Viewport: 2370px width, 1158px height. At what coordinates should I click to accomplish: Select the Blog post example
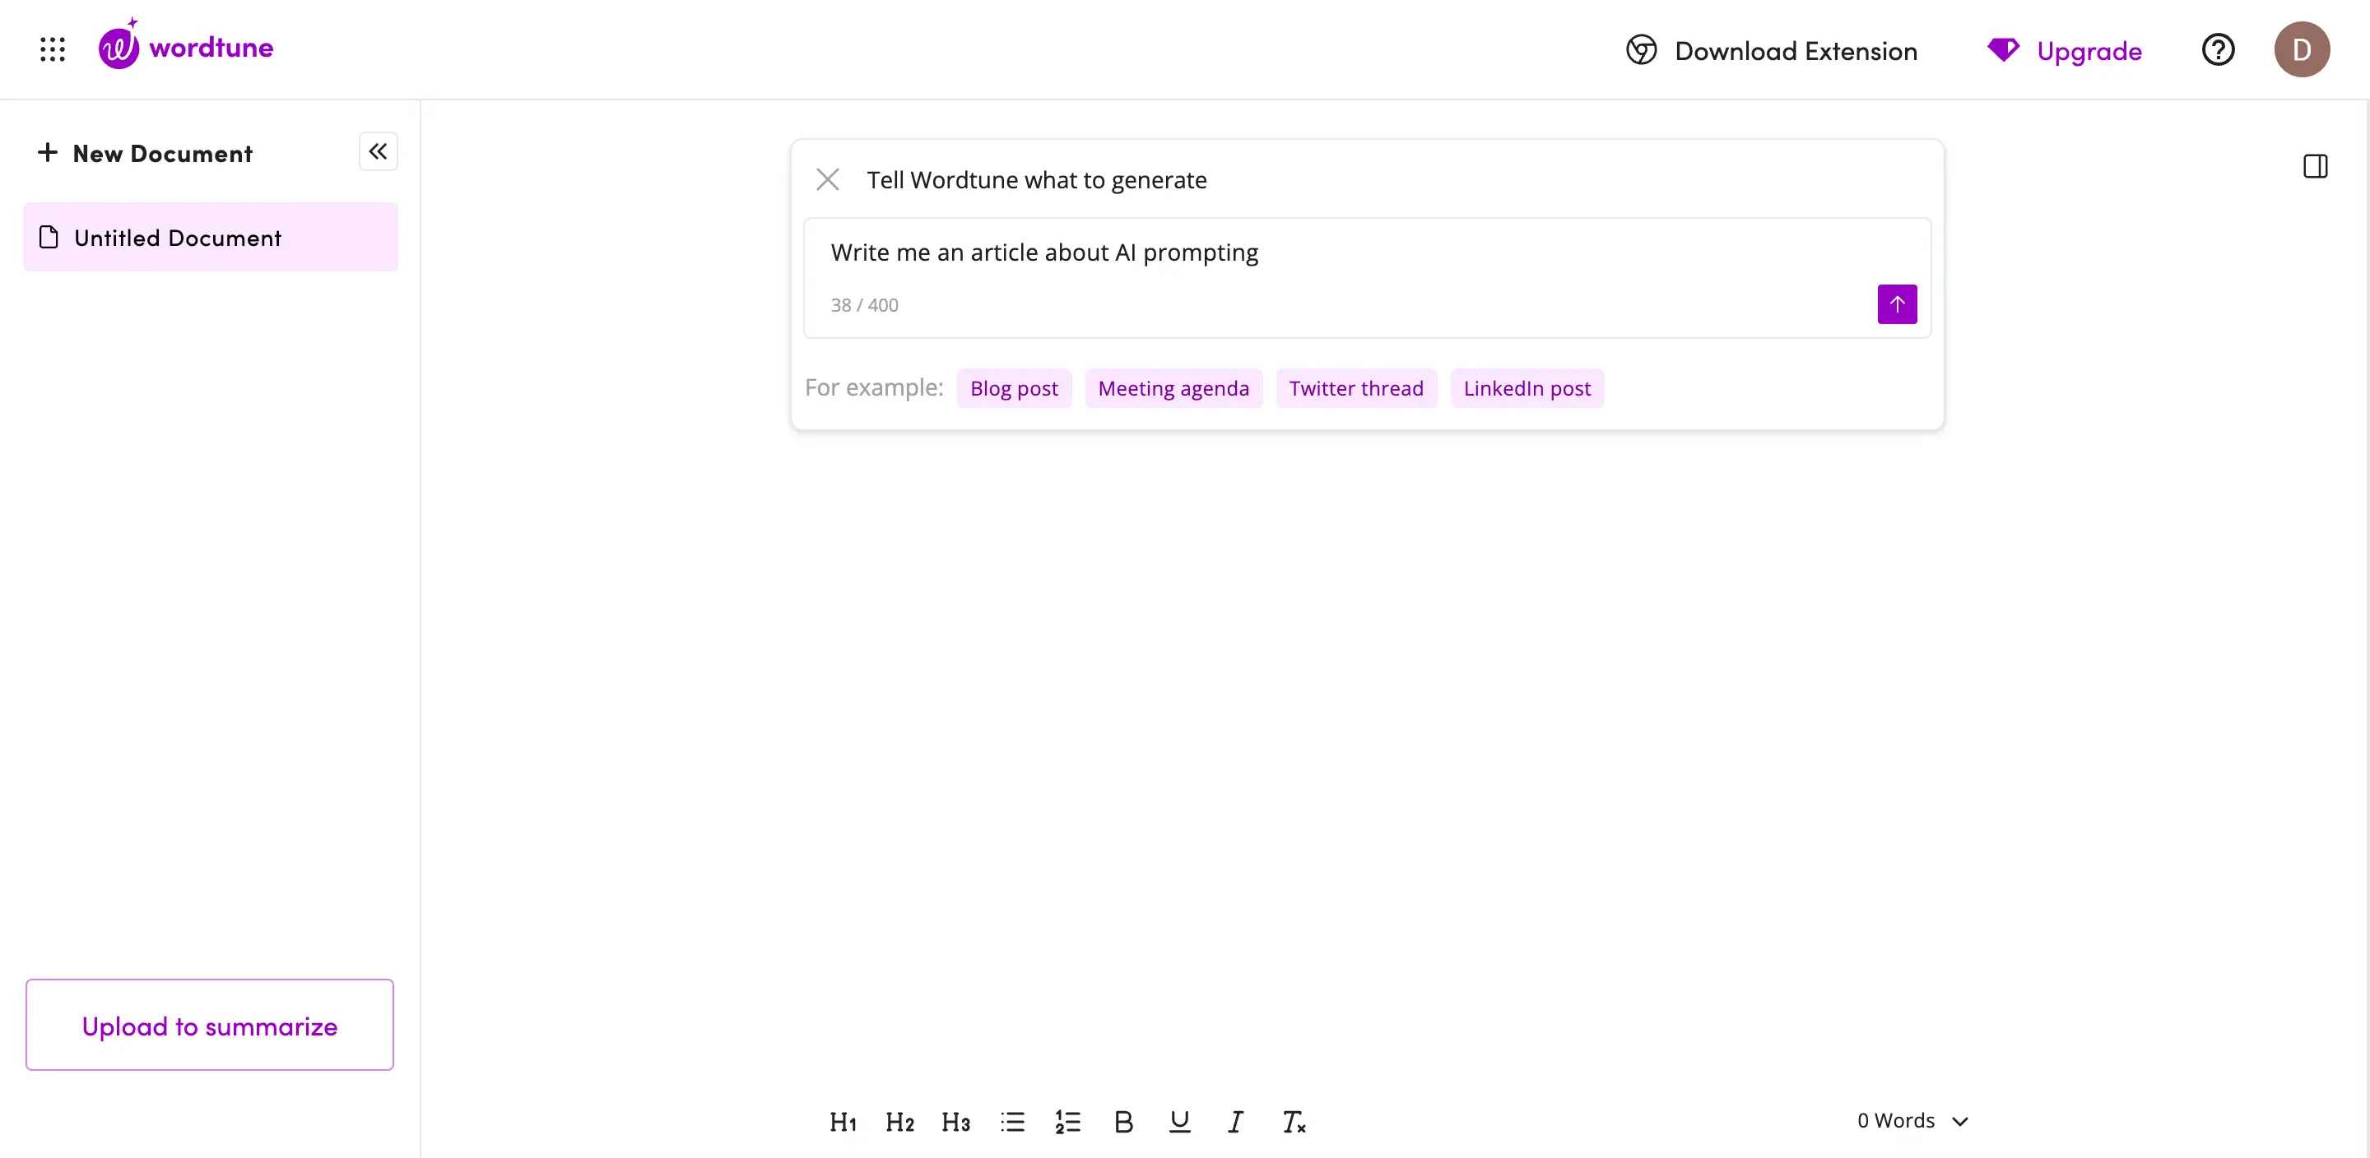point(1014,388)
